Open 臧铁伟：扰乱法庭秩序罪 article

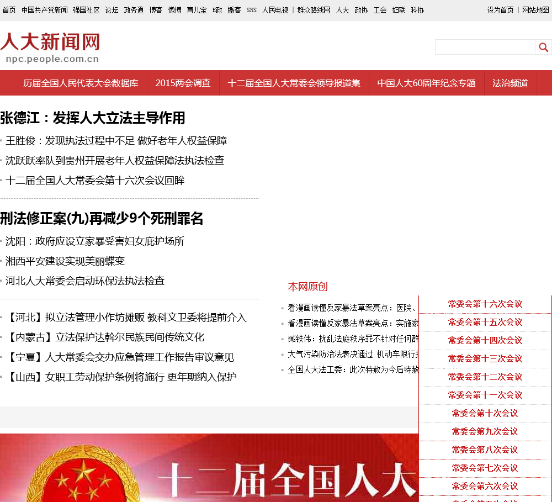tap(353, 339)
